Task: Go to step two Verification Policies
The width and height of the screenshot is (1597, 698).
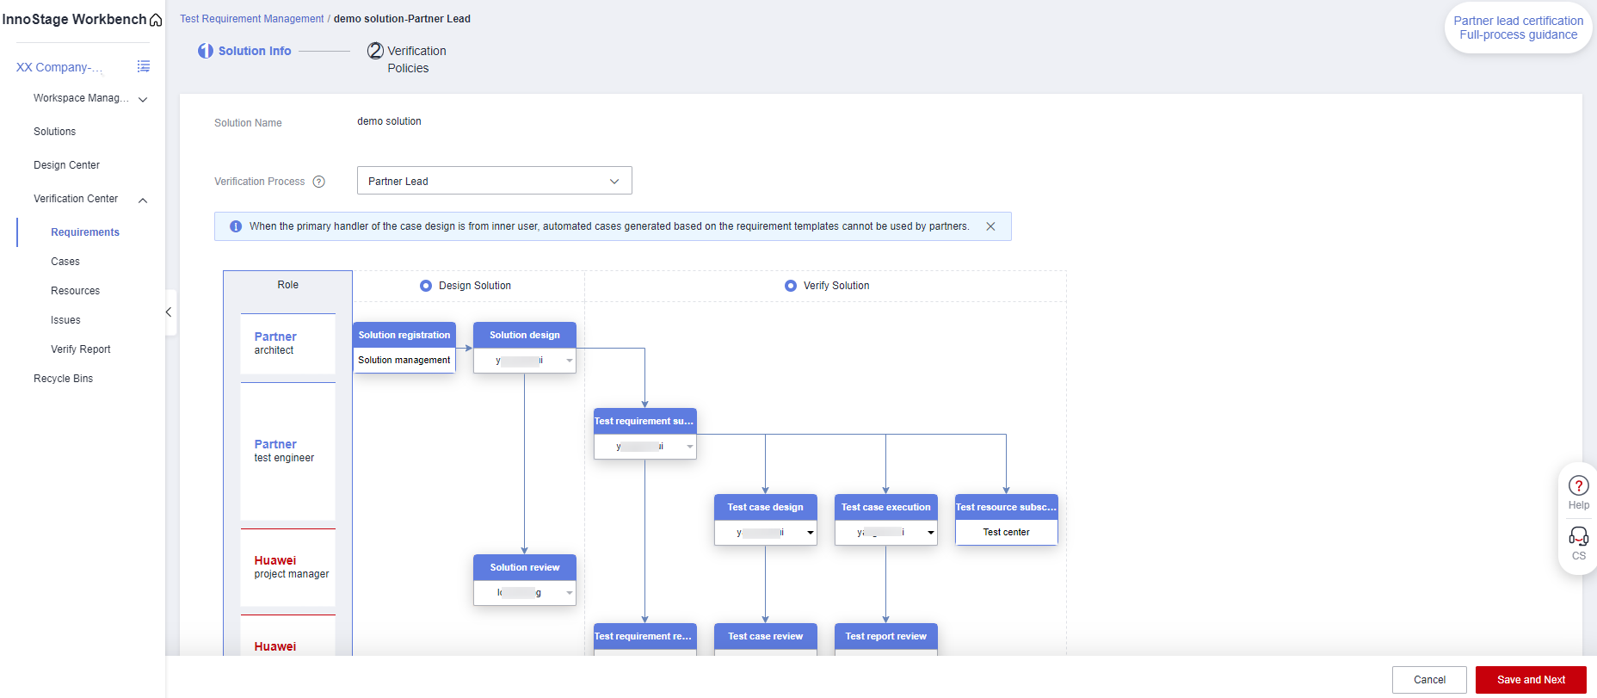Action: [407, 59]
